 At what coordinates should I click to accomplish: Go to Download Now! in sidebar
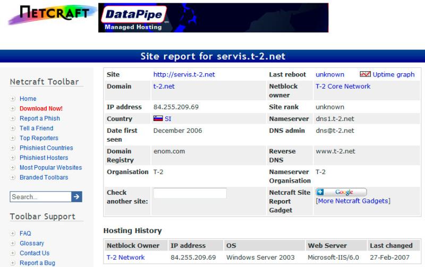[41, 109]
